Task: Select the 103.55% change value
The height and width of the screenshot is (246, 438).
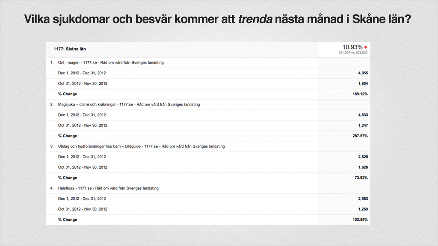Action: (360, 220)
